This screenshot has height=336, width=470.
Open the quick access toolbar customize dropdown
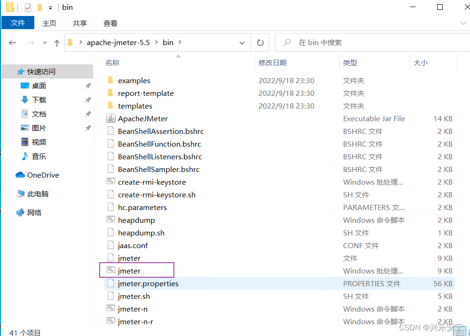50,8
